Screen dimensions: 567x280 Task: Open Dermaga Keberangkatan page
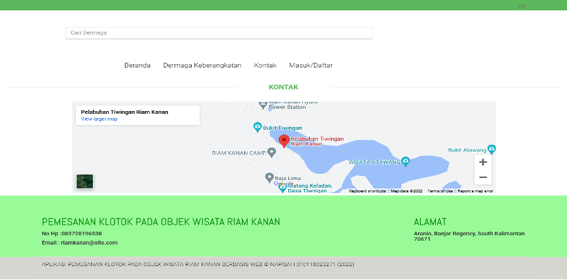point(202,66)
